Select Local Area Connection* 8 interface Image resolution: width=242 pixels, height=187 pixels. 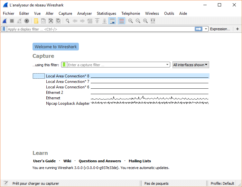click(121, 76)
